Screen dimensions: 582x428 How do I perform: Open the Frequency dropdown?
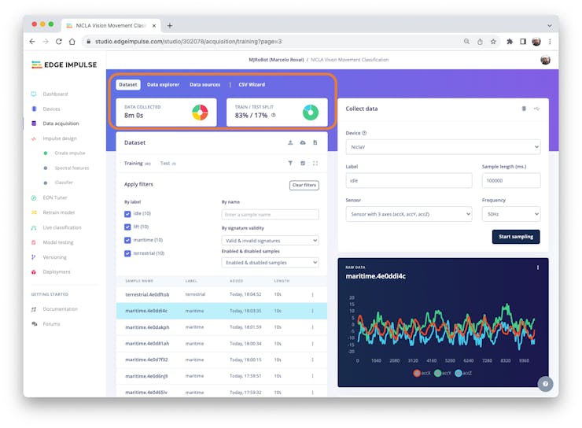[510, 214]
